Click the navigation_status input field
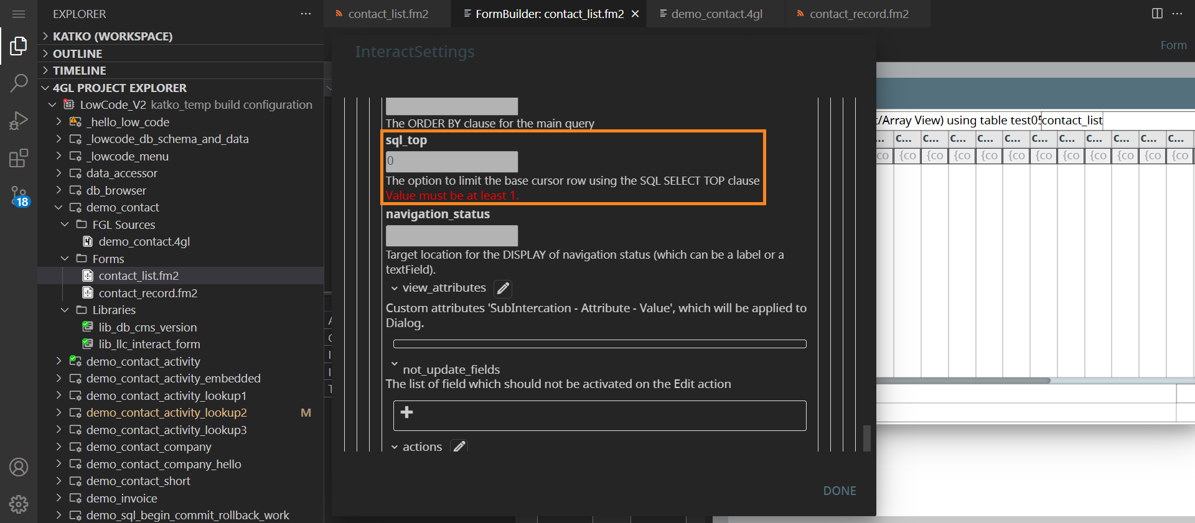 [x=452, y=236]
